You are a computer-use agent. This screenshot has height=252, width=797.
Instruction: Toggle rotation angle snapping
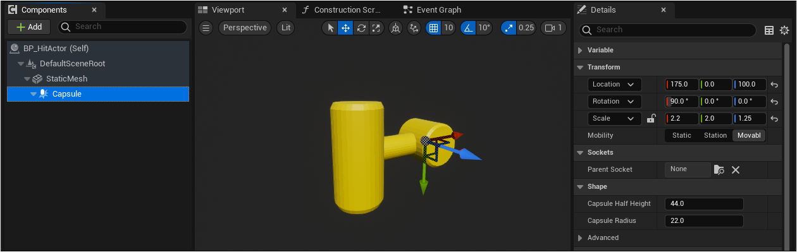468,28
